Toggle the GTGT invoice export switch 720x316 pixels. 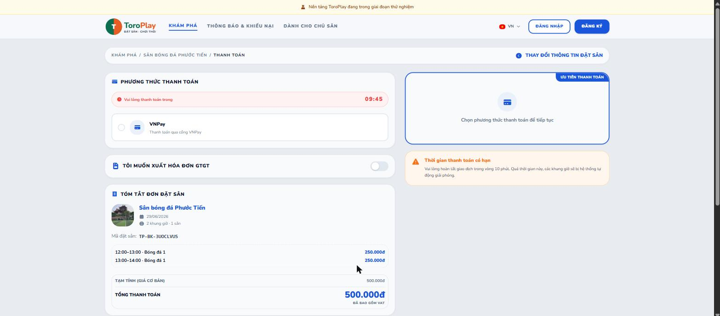(x=379, y=166)
